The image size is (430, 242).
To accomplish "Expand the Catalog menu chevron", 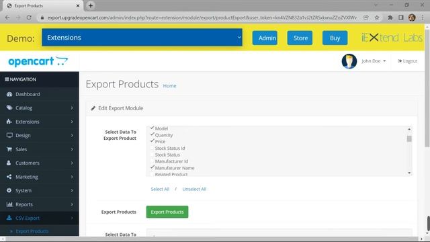I will coord(72,108).
